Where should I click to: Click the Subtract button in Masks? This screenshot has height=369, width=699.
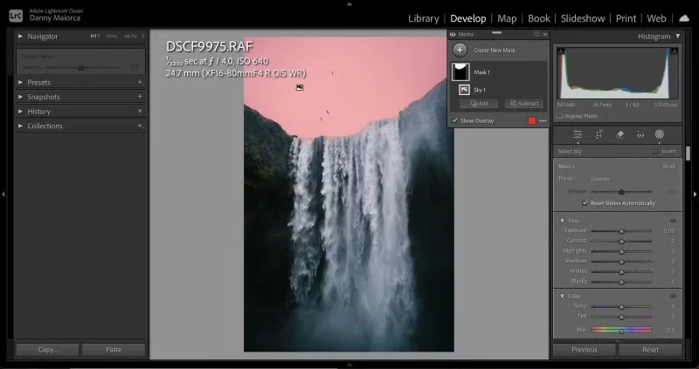tap(523, 104)
